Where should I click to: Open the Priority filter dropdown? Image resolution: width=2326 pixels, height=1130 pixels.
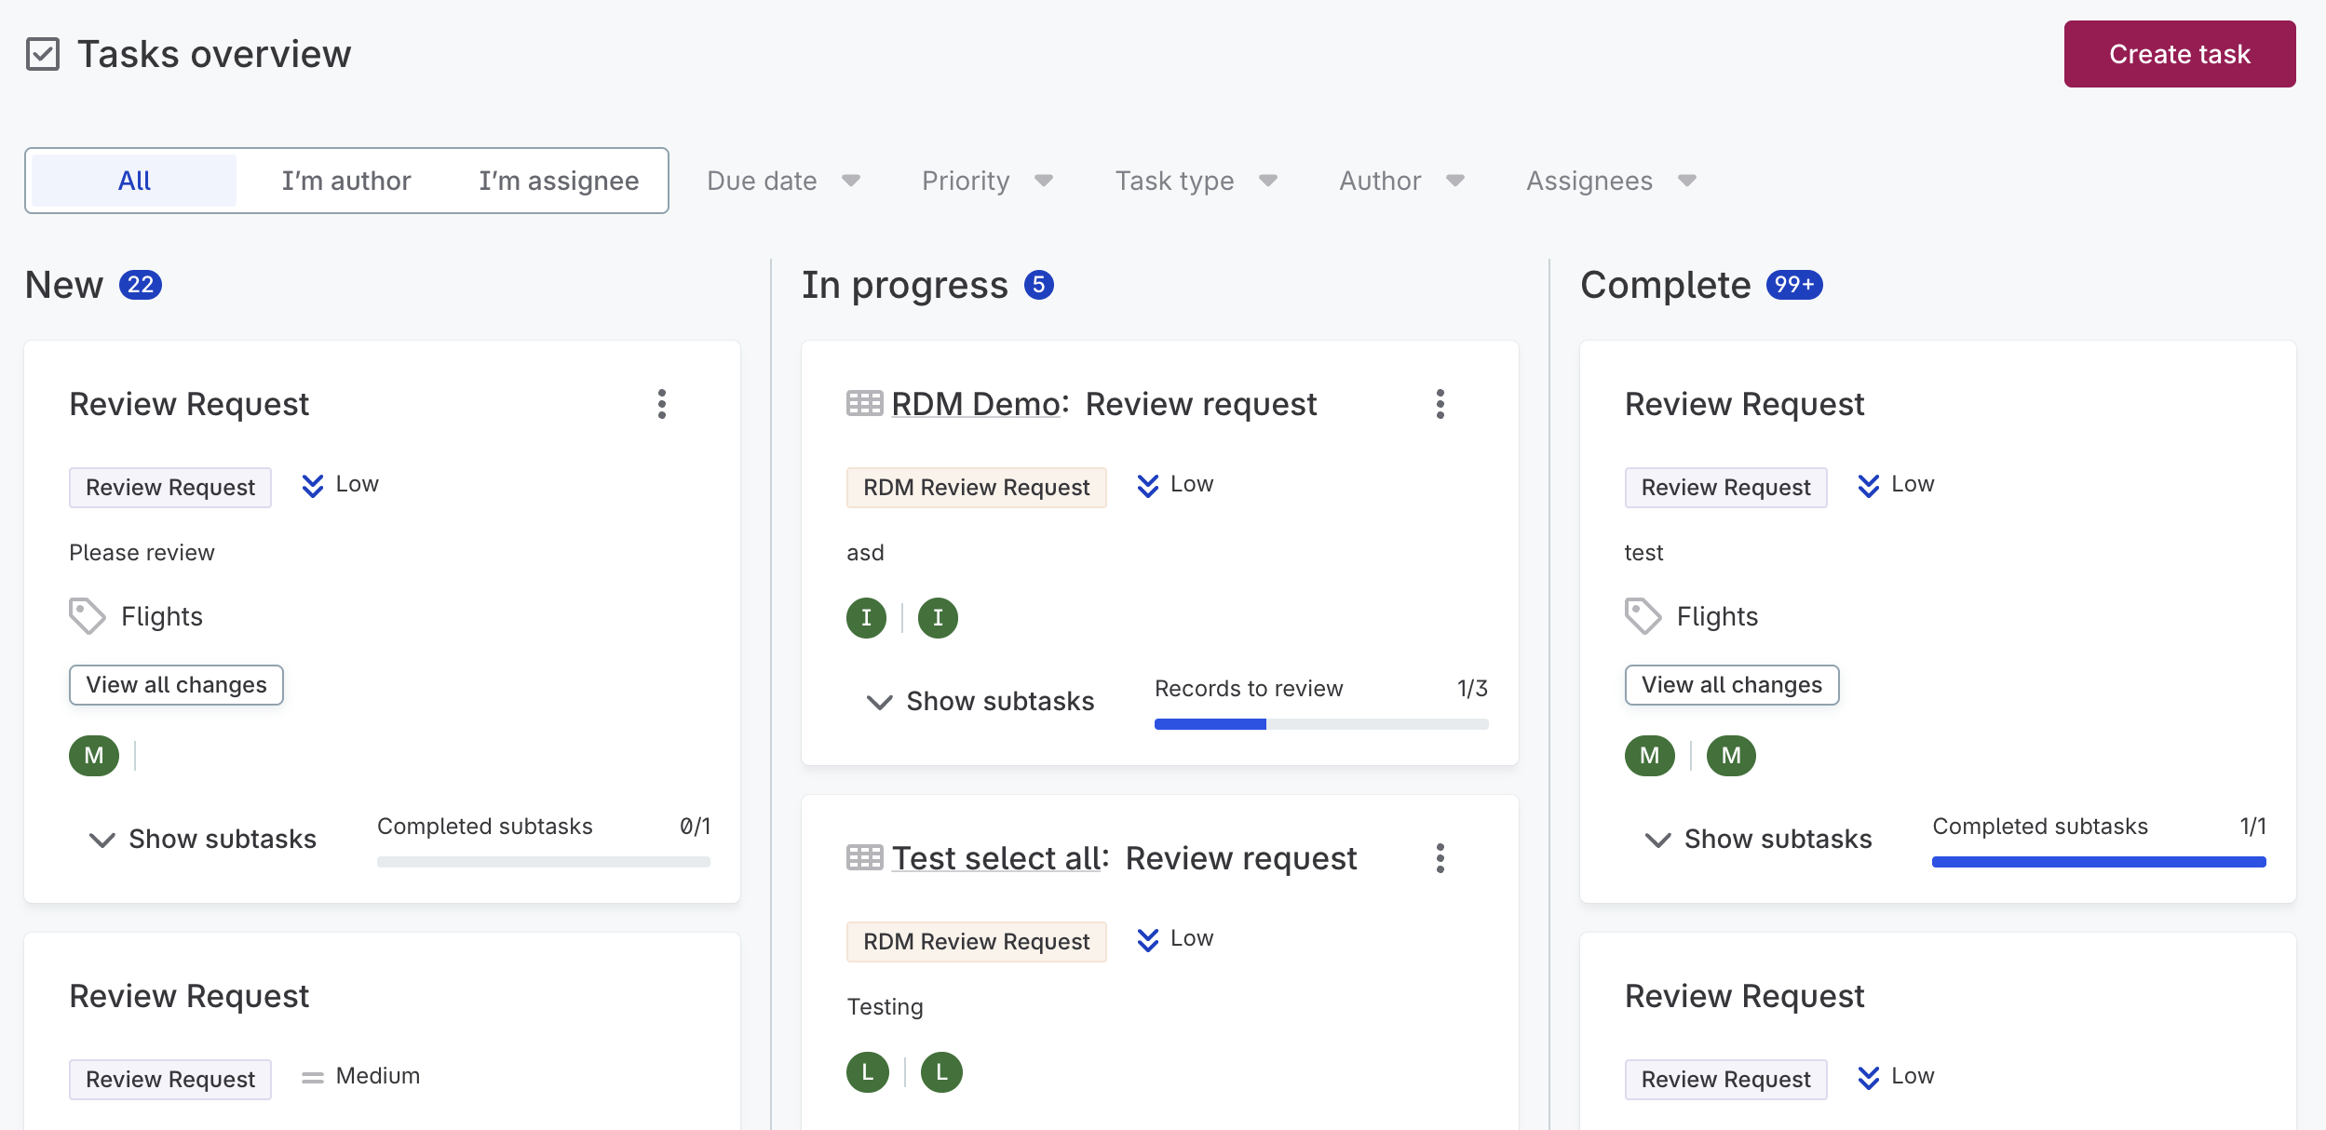tap(986, 181)
